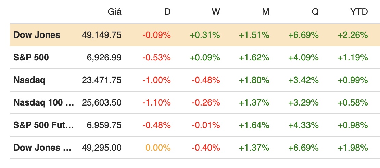Click the yellow 0.00% daily change value

pyautogui.click(x=158, y=148)
